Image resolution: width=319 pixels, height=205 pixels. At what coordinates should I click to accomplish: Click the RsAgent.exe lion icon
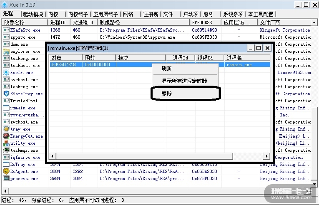click(x=6, y=171)
